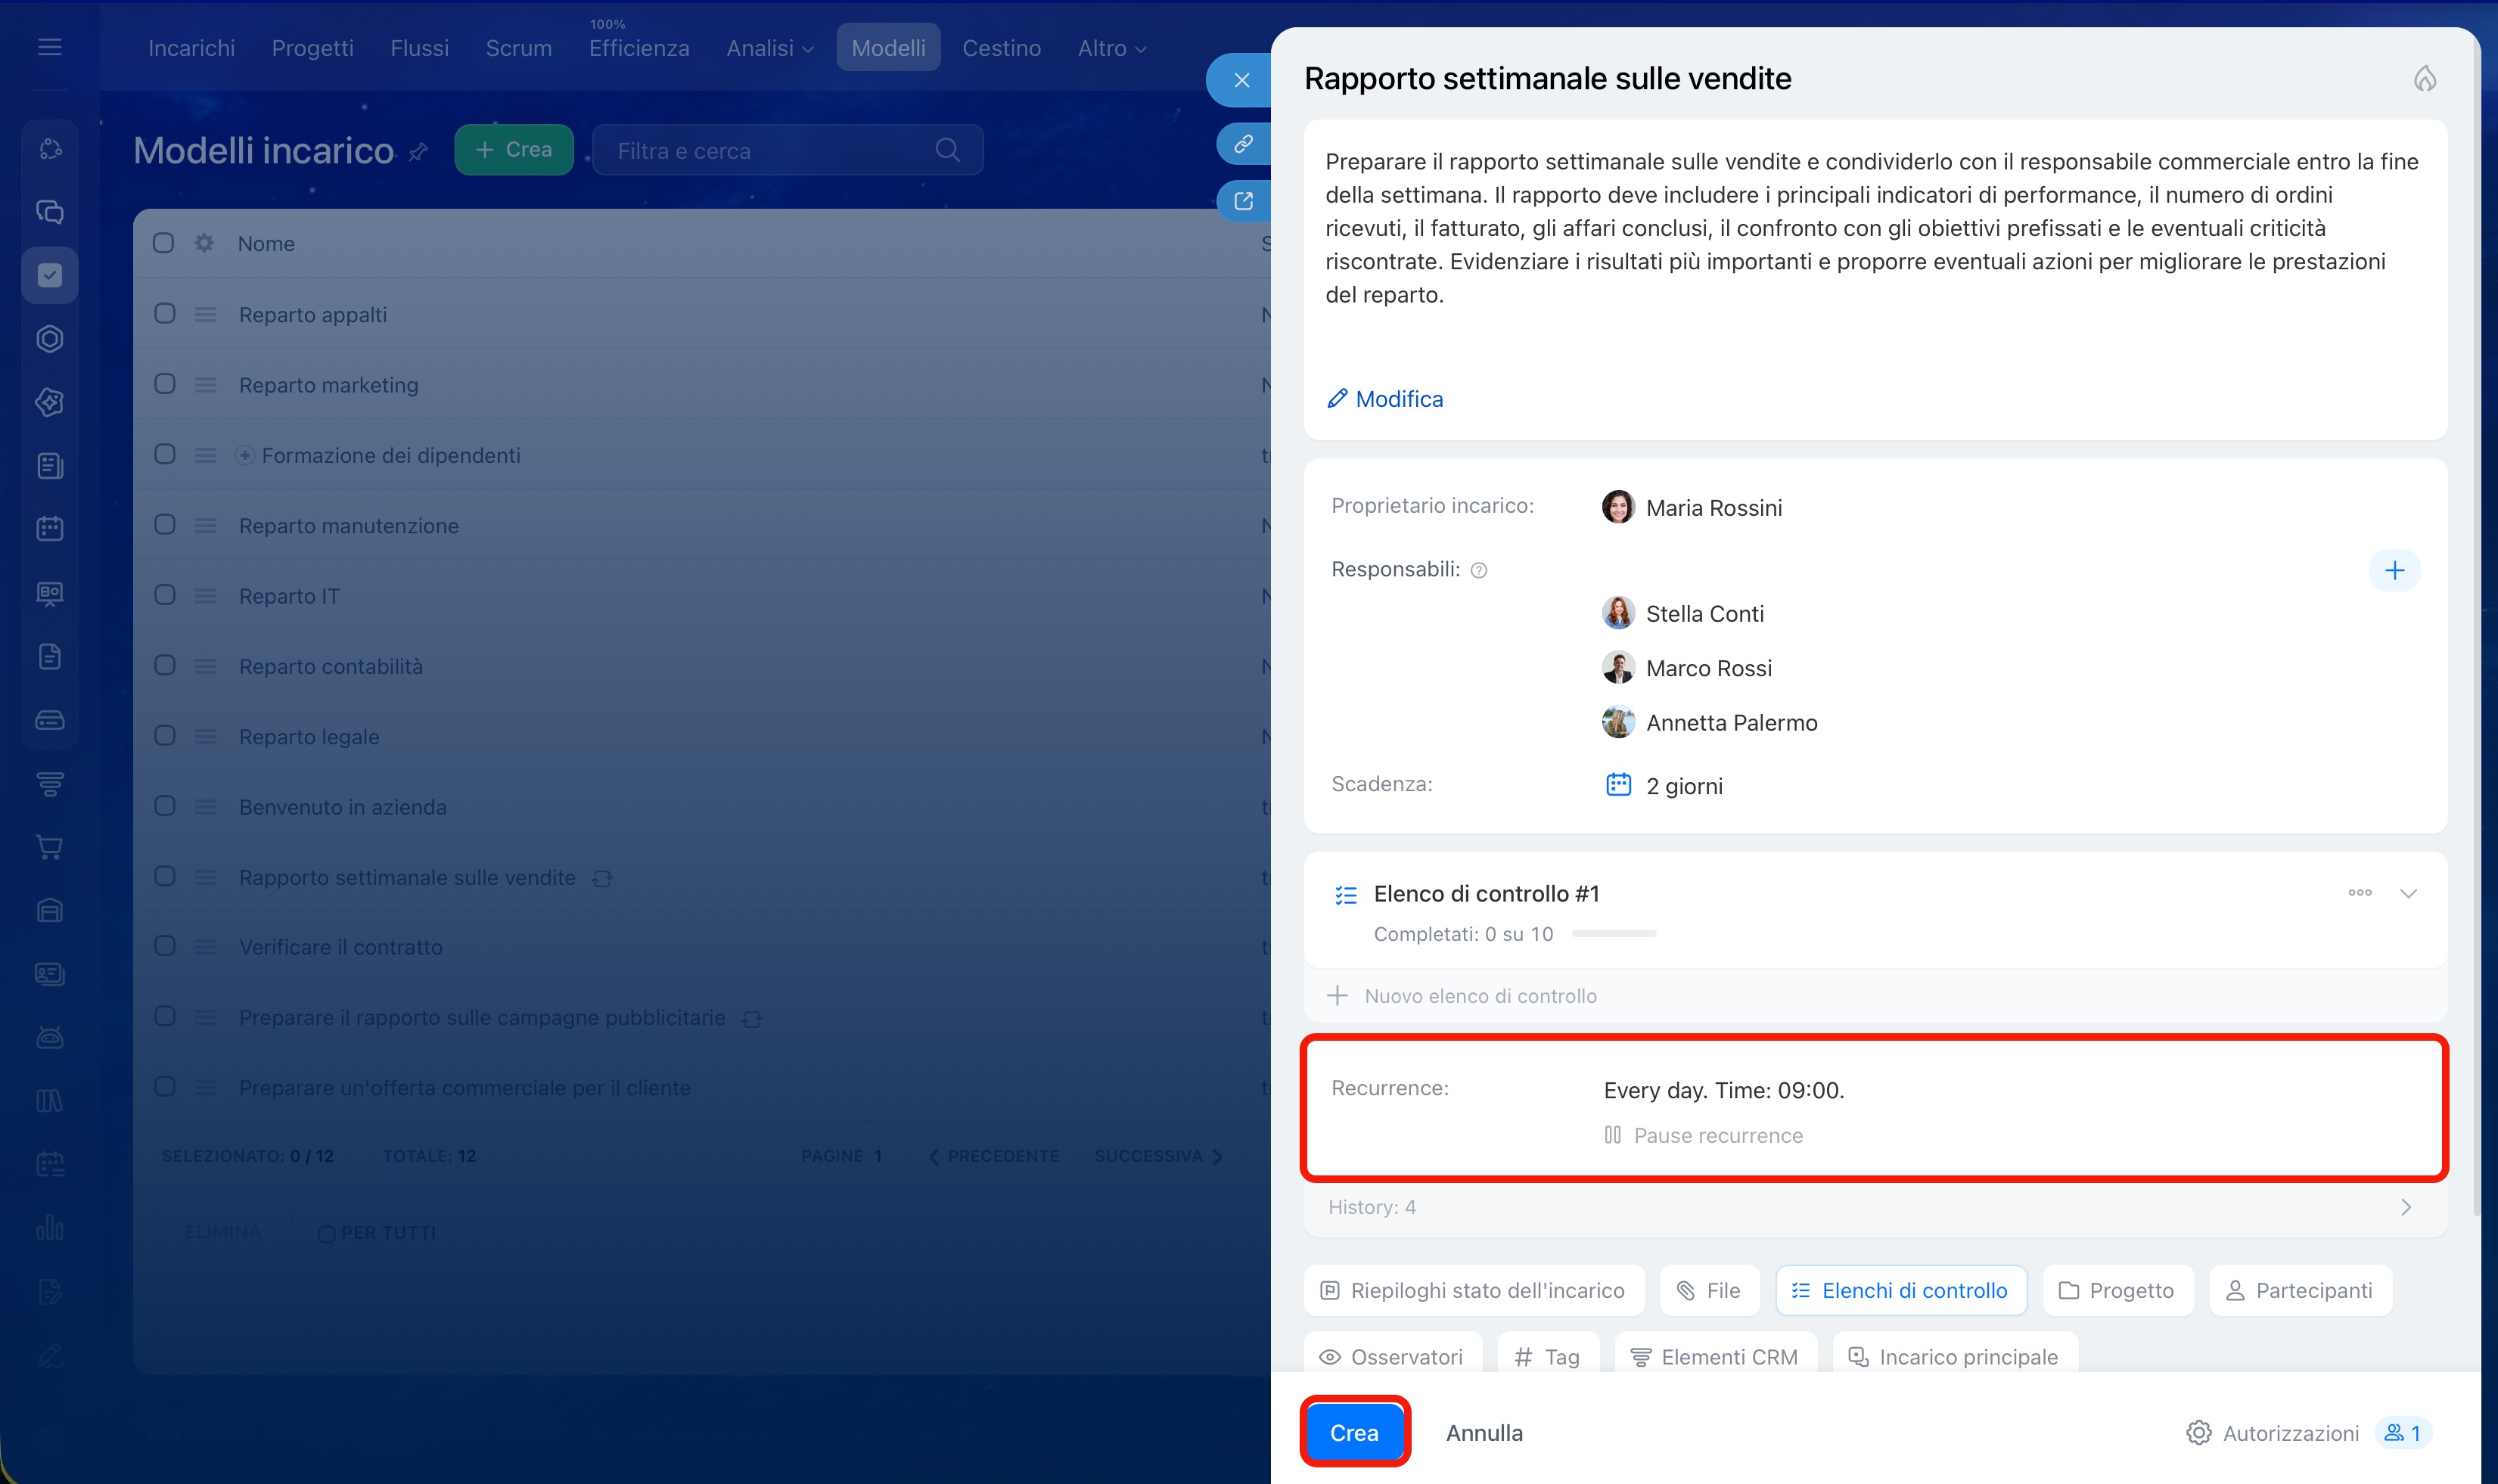
Task: Go to the SUCCESSIVA page
Action: [x=1158, y=1156]
